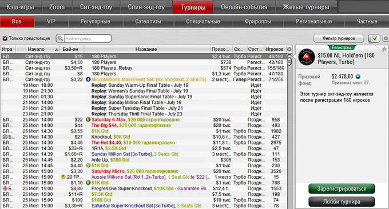This screenshot has width=389, height=209.
Task: Show Фрироллы tournaments
Action: tap(258, 22)
